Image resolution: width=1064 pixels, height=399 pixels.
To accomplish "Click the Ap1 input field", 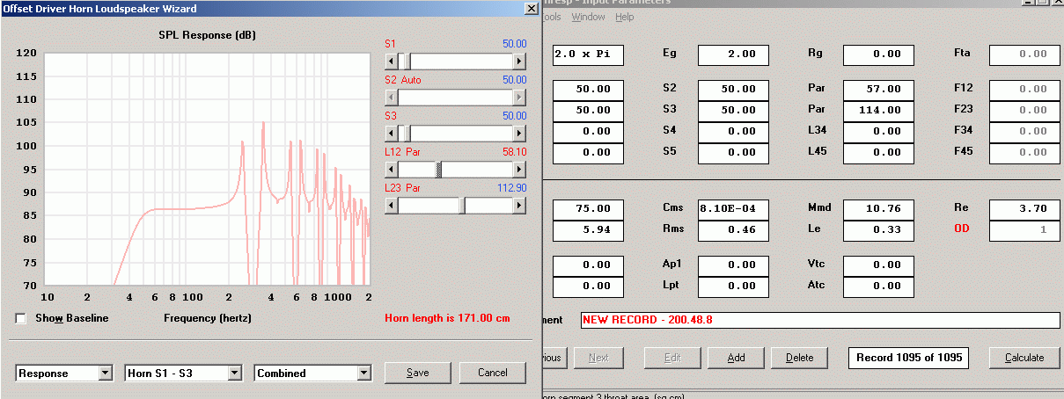I will (733, 265).
